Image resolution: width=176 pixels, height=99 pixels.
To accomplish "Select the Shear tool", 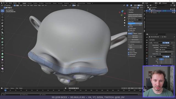I will pos(2,68).
